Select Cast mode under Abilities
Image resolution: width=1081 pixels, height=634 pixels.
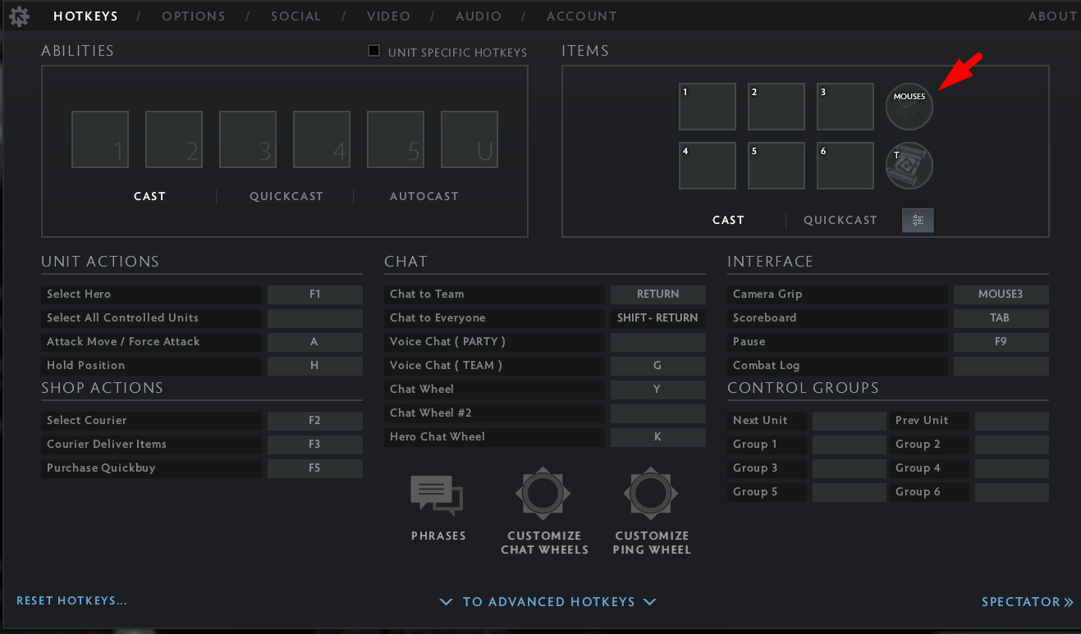point(149,196)
